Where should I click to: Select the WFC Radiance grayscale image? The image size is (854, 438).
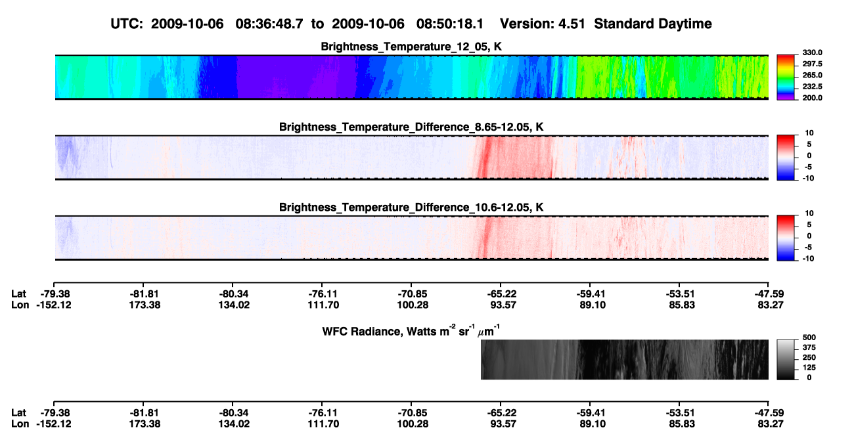625,360
